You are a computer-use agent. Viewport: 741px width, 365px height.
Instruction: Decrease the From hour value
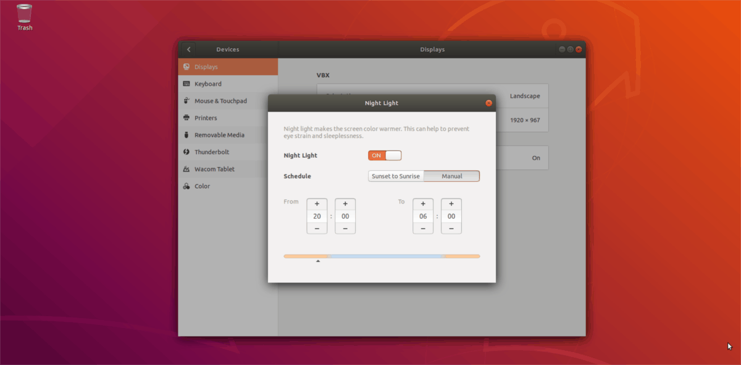[317, 228]
